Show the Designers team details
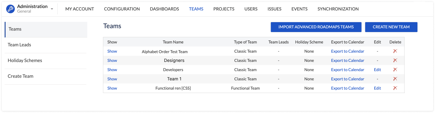This screenshot has height=113, width=435. pyautogui.click(x=112, y=61)
